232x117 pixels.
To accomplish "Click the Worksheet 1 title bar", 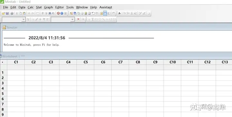I will [x=116, y=56].
